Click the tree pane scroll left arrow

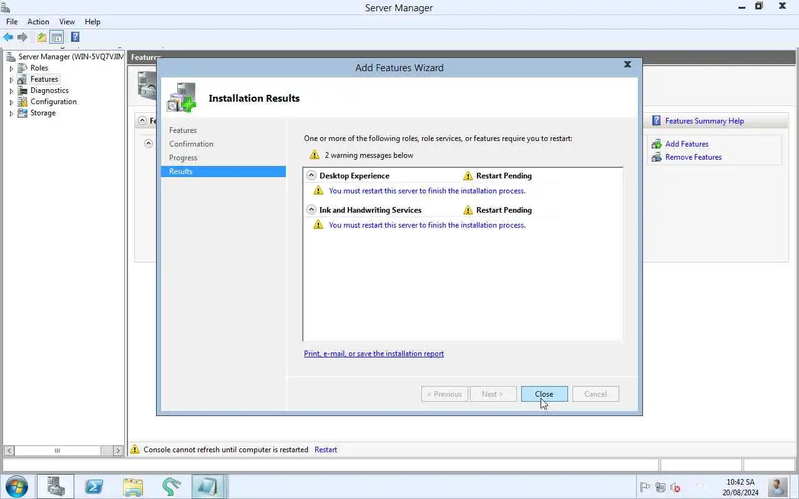pyautogui.click(x=9, y=450)
